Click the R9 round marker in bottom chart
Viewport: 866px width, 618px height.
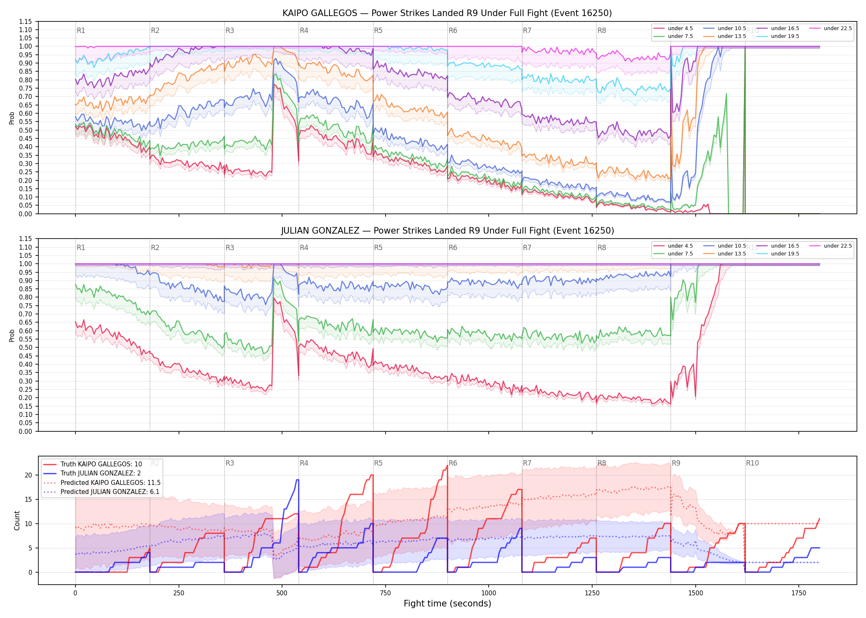pyautogui.click(x=676, y=463)
